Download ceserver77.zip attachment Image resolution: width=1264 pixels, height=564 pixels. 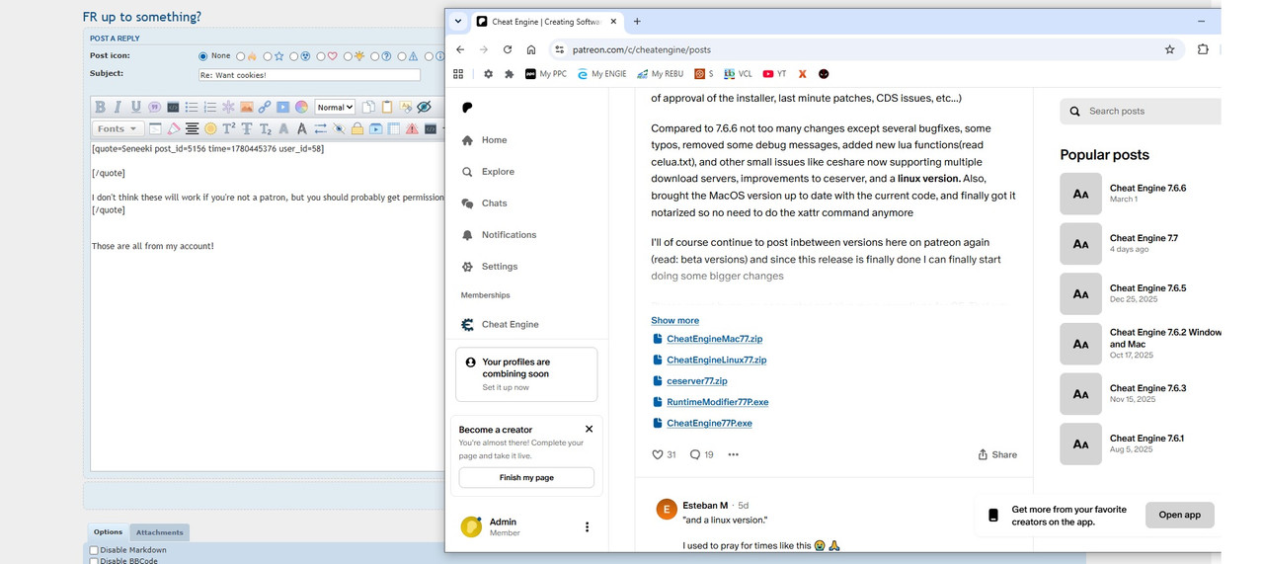click(696, 380)
